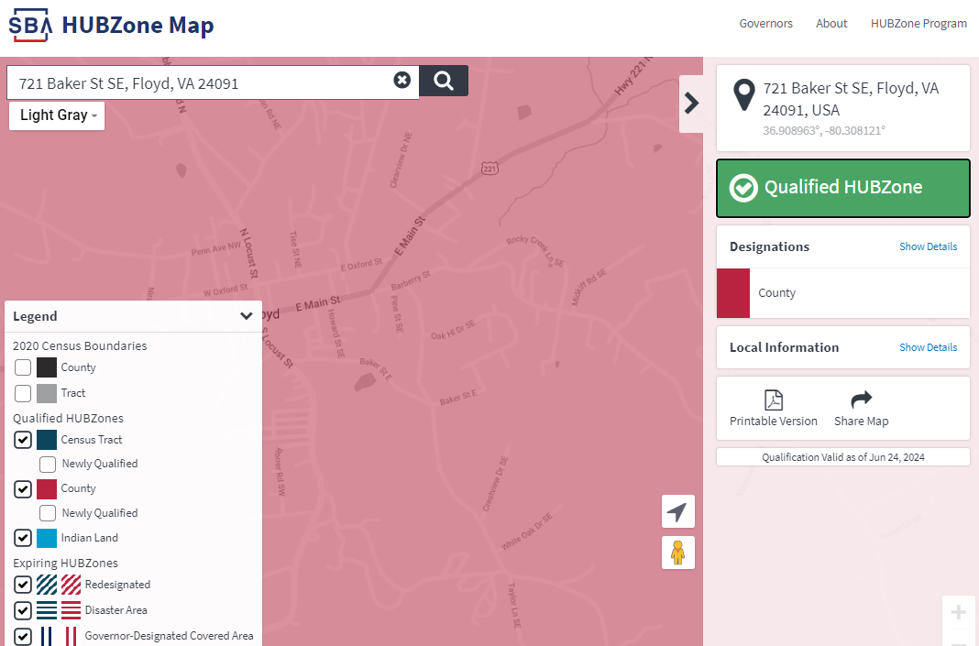
Task: Toggle off the Indian Land layer
Action: [22, 538]
